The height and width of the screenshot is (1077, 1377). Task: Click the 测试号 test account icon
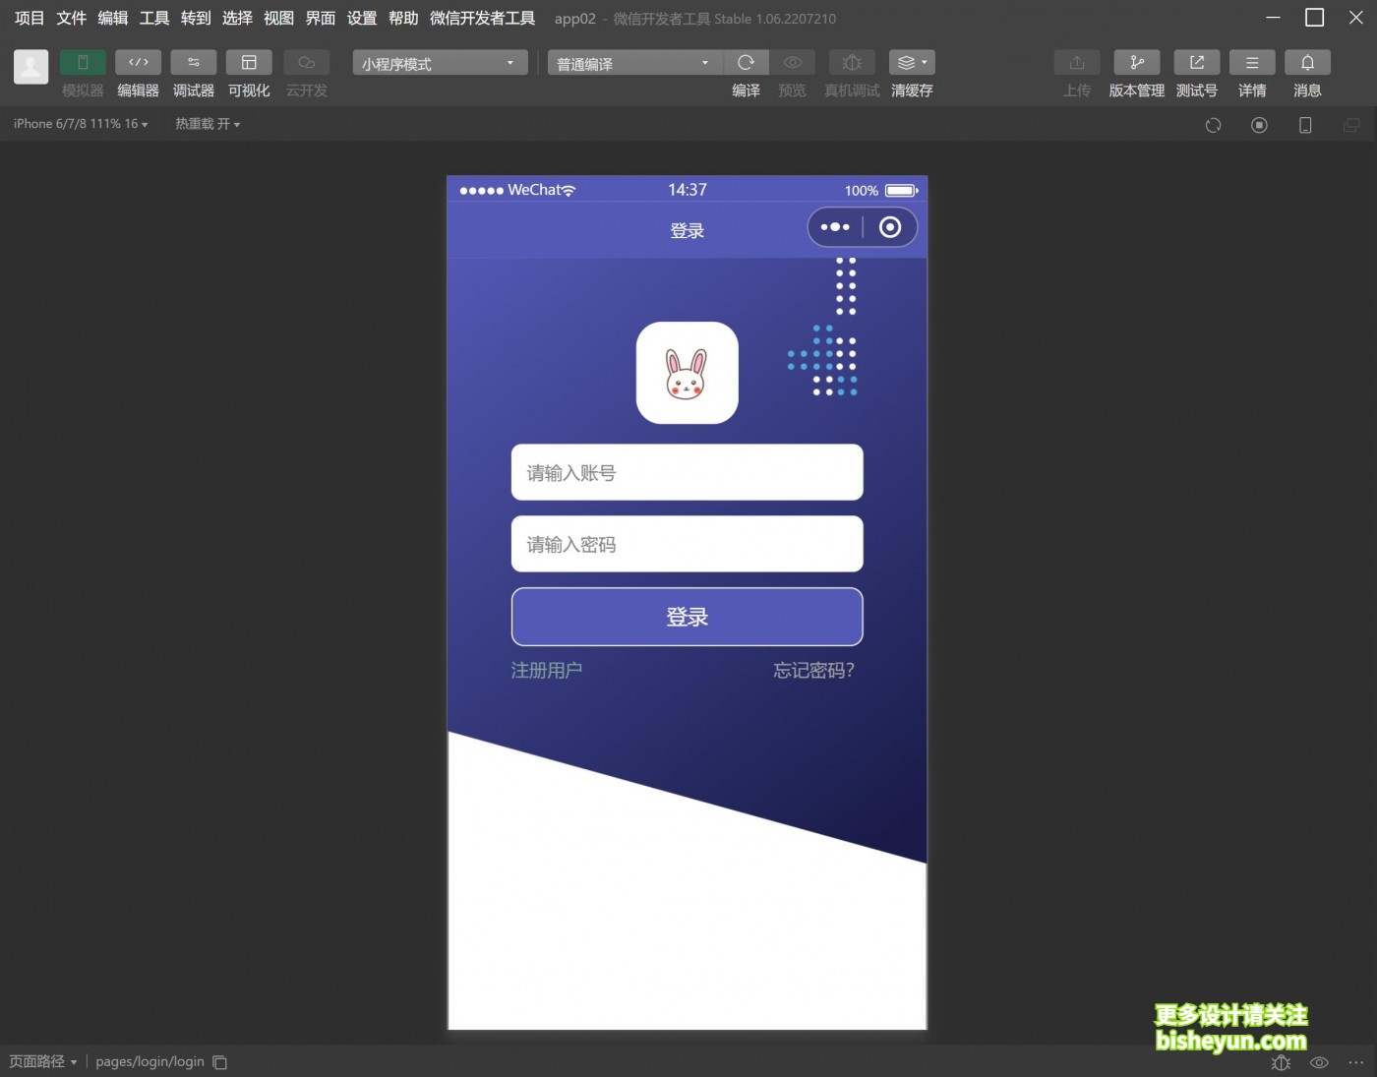(1196, 62)
